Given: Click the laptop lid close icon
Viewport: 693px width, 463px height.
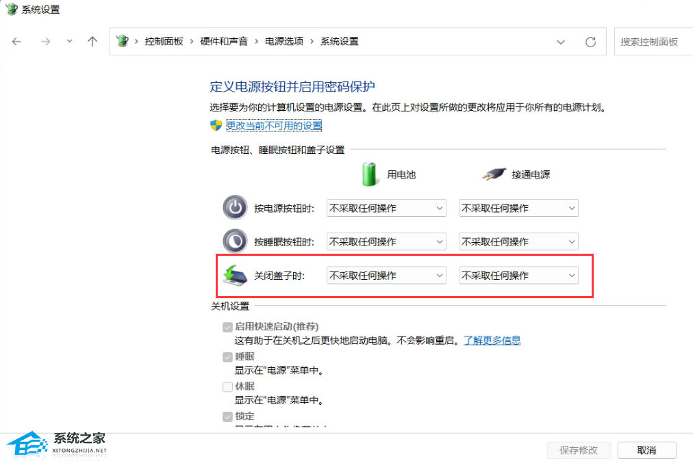Looking at the screenshot, I should click(235, 275).
